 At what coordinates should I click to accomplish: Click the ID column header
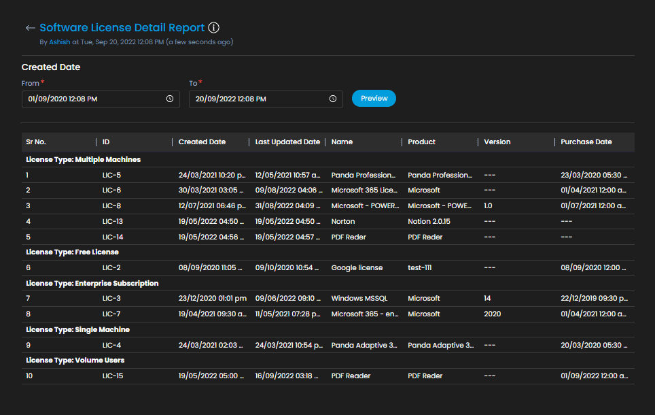tap(106, 142)
